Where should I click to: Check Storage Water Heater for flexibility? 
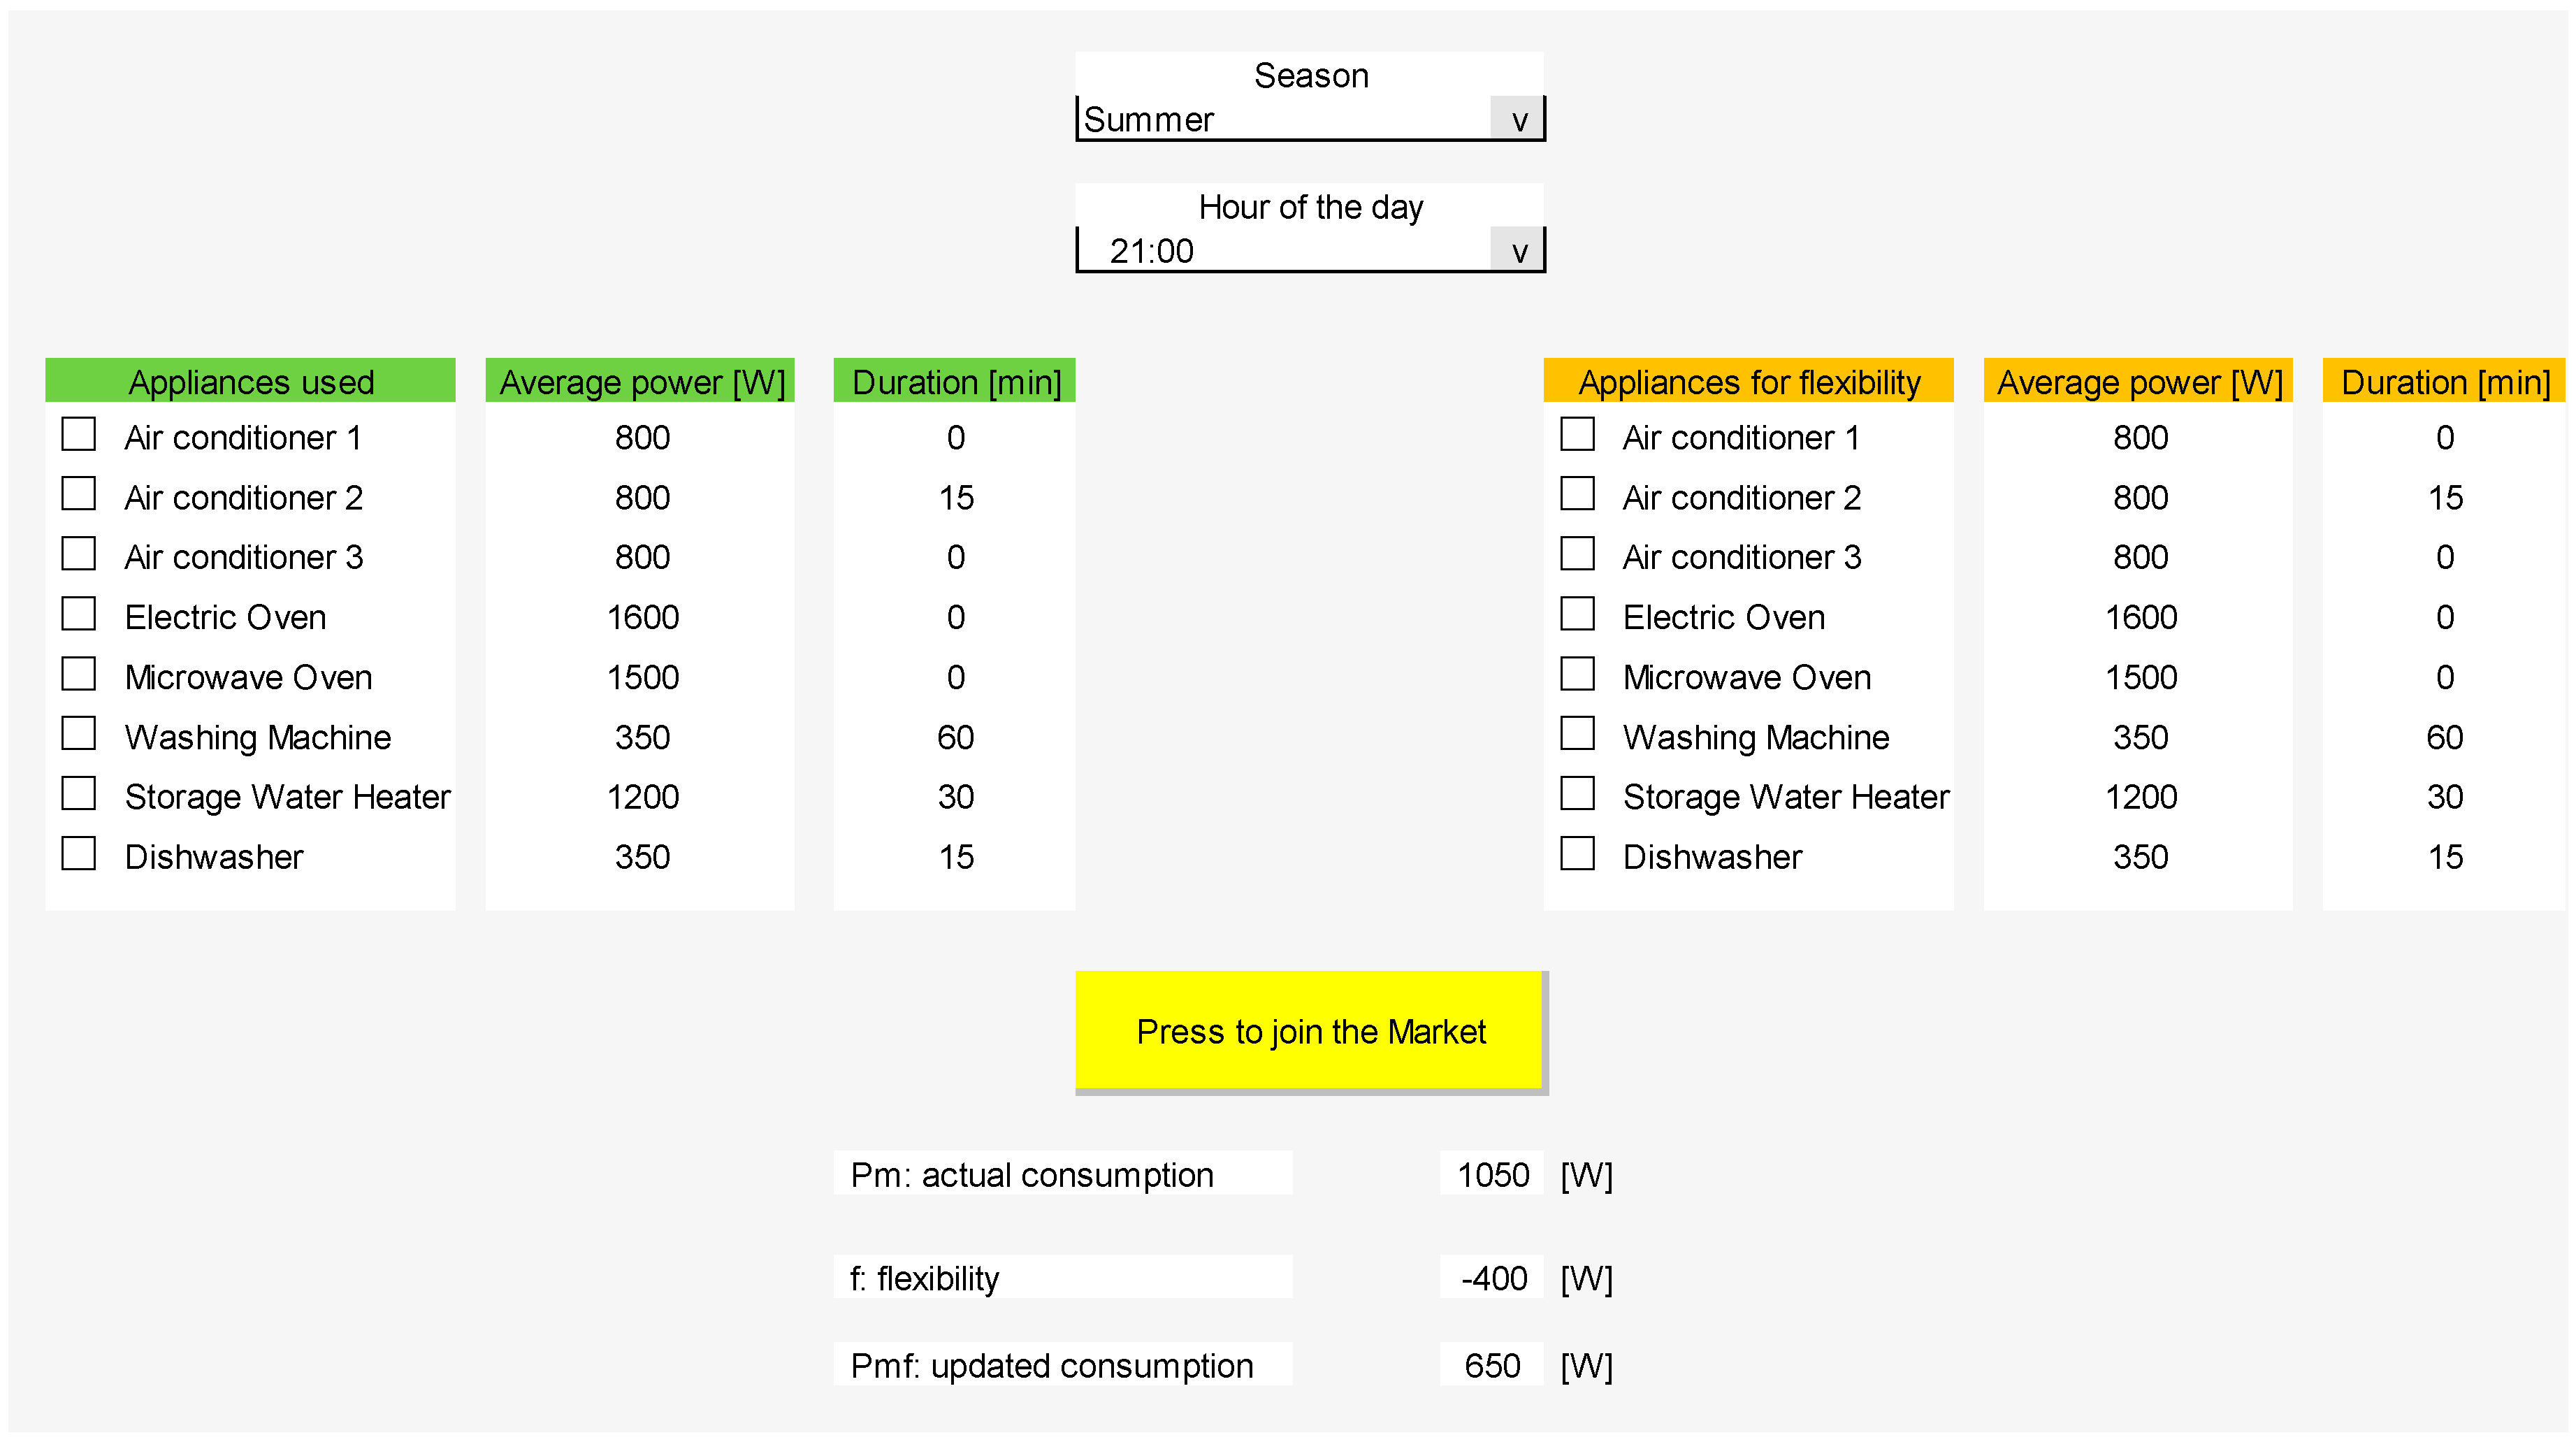click(x=1577, y=795)
